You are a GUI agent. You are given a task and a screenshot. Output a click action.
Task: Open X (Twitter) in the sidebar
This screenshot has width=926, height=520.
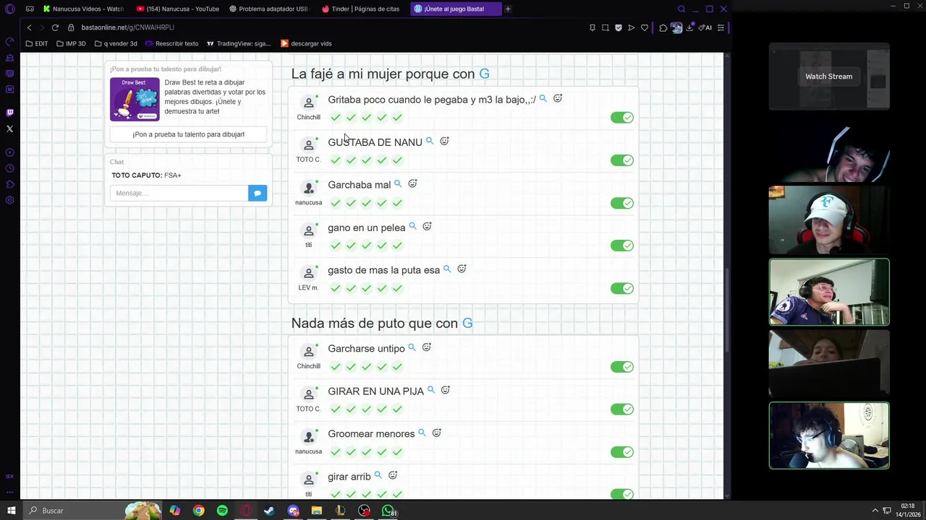click(x=9, y=129)
